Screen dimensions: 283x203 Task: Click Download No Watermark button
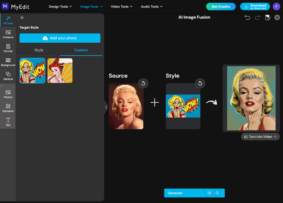255,7
